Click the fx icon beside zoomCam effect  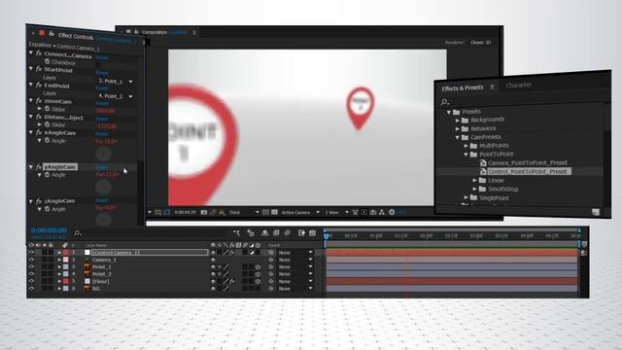pos(39,101)
